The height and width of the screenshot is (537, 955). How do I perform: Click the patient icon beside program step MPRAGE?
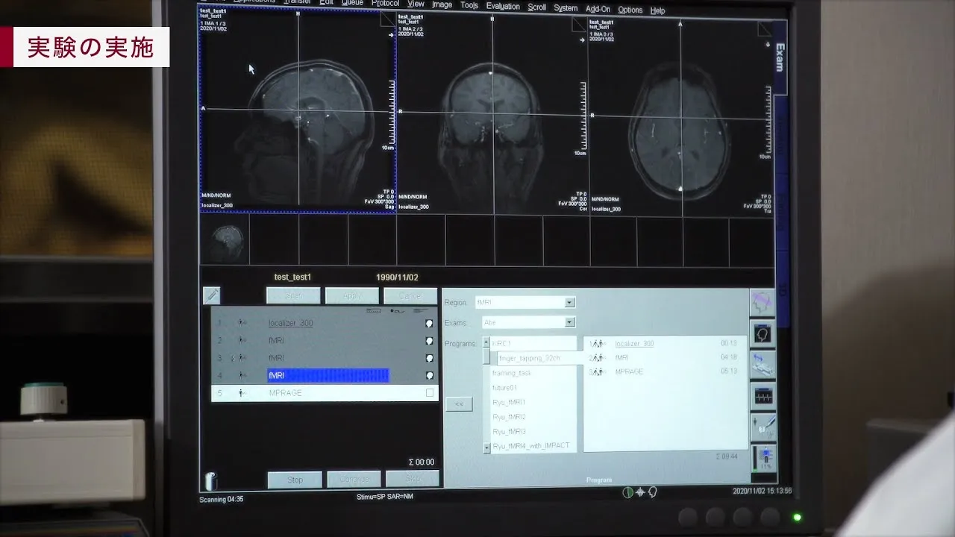tap(597, 371)
